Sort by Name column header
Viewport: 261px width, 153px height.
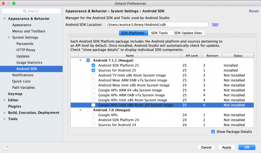pos(130,55)
